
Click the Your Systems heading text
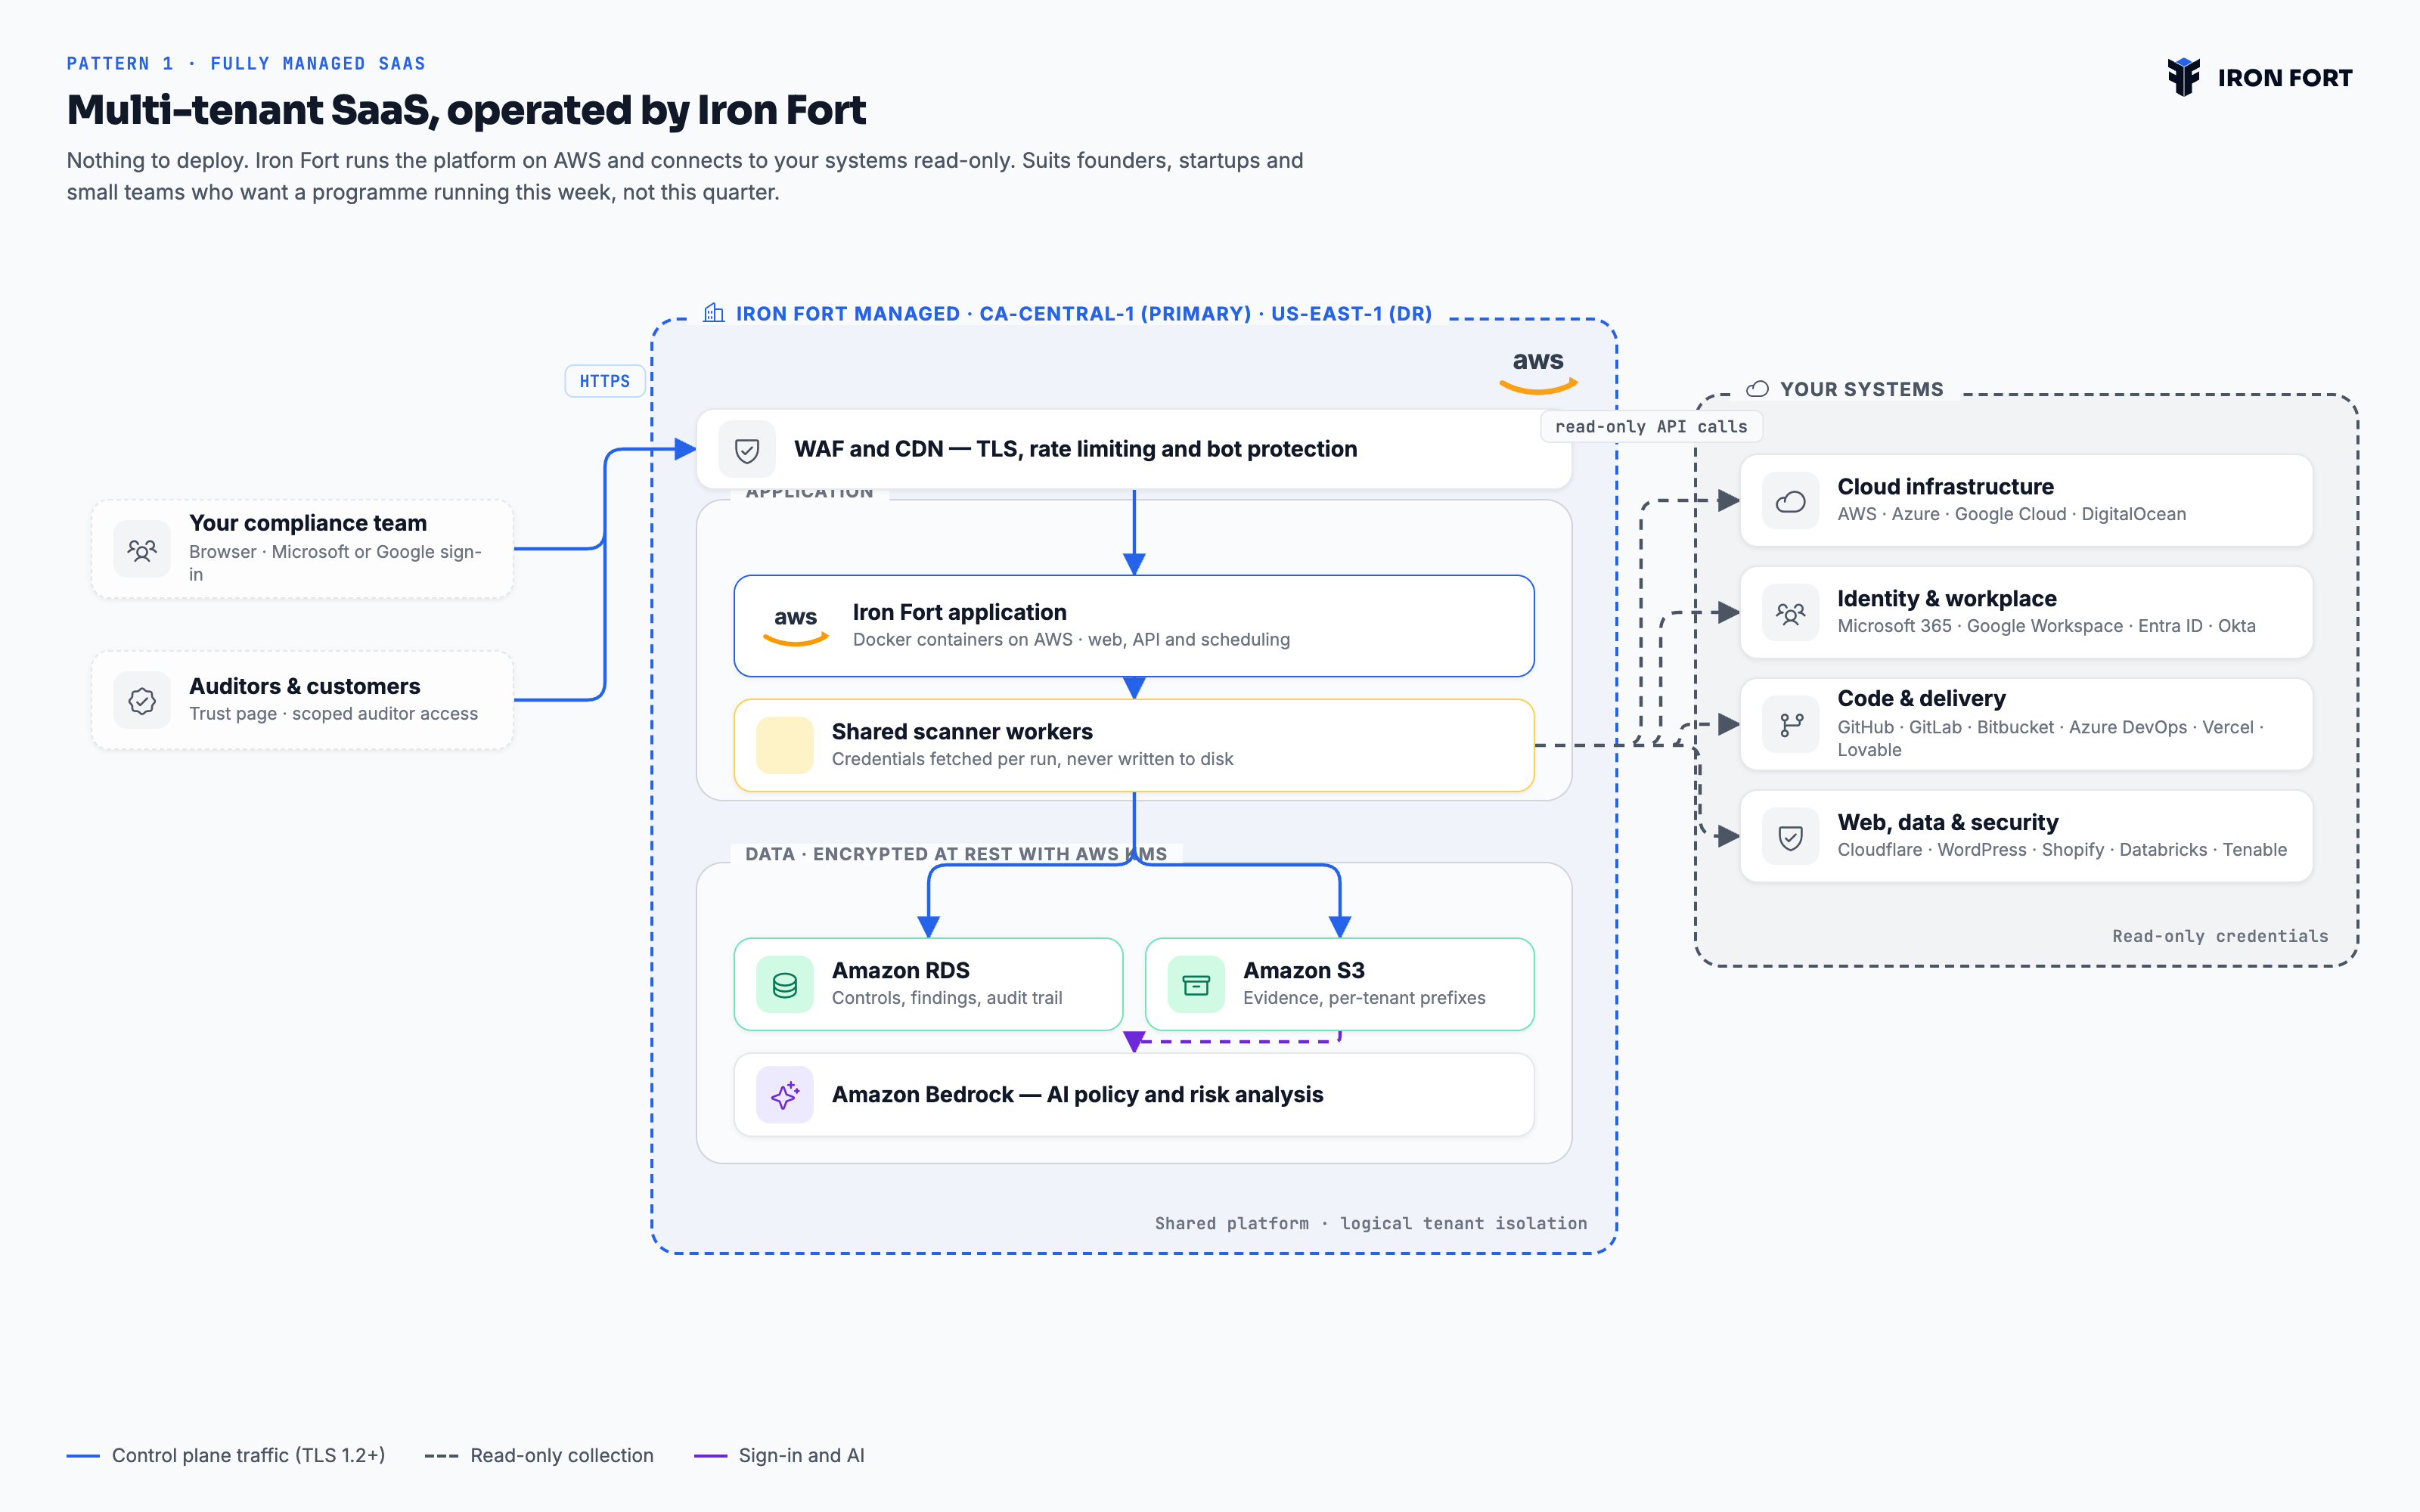pos(1862,389)
